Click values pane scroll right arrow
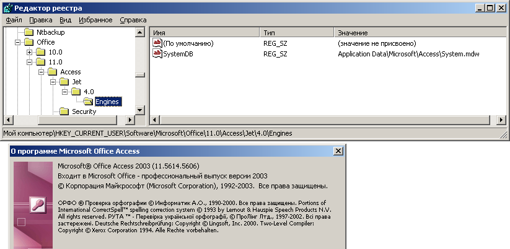Viewport: 510px width, 249px height. click(x=502, y=120)
